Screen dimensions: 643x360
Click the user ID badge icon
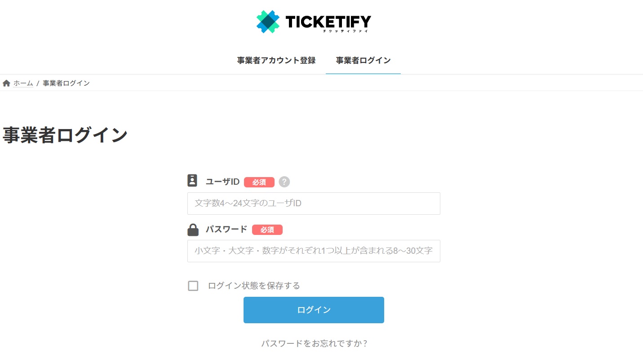click(x=192, y=181)
